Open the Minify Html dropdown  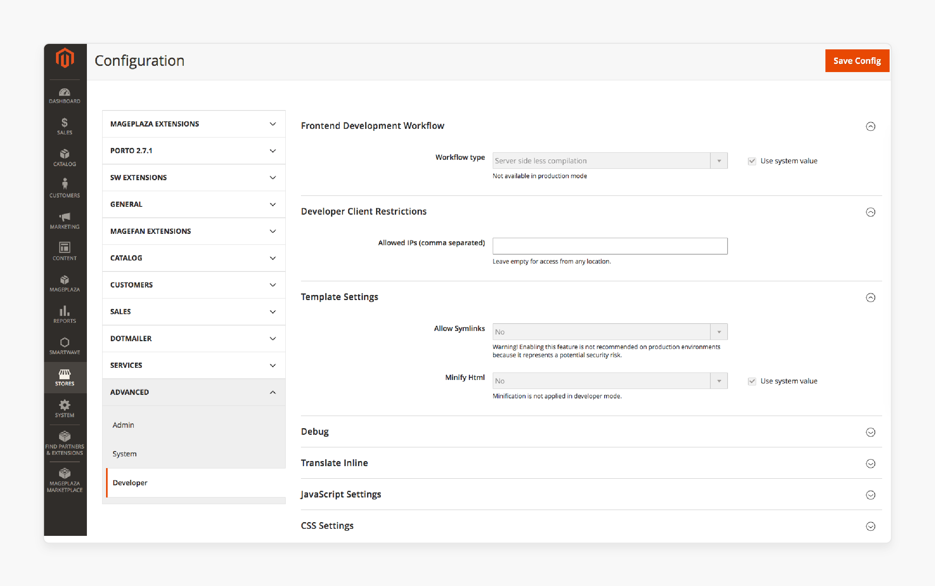pos(610,381)
